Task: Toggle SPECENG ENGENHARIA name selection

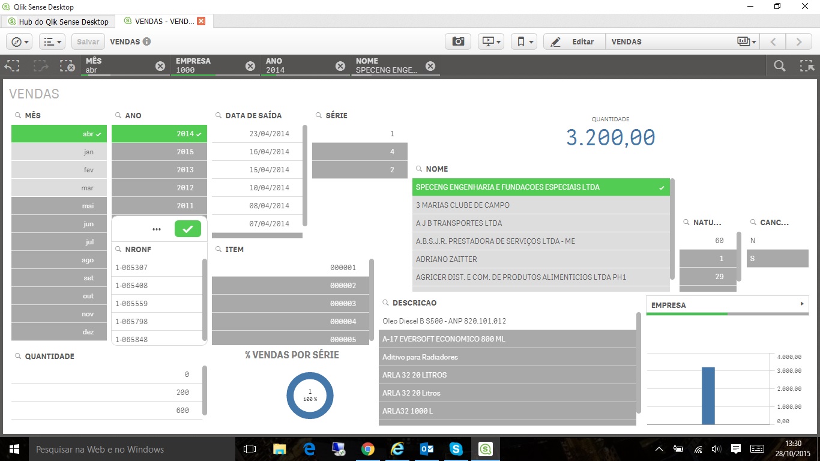Action: (x=541, y=187)
